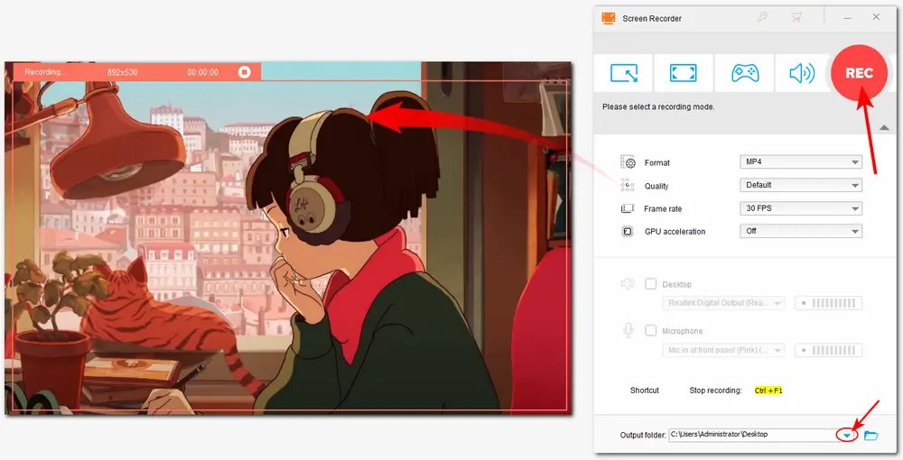
Task: Adjust the Microphone volume slider
Action: tap(828, 350)
